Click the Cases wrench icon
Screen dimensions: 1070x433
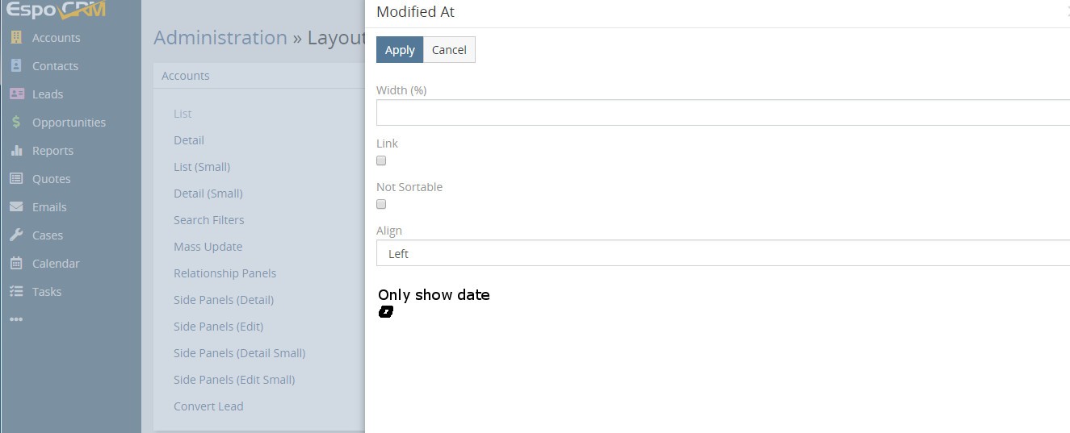point(16,235)
